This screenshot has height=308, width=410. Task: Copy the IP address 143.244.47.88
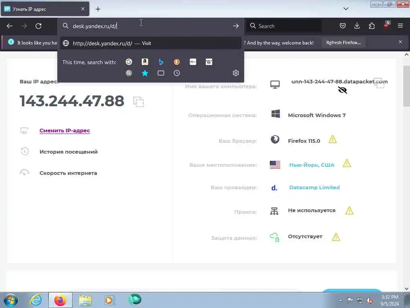pos(138,101)
